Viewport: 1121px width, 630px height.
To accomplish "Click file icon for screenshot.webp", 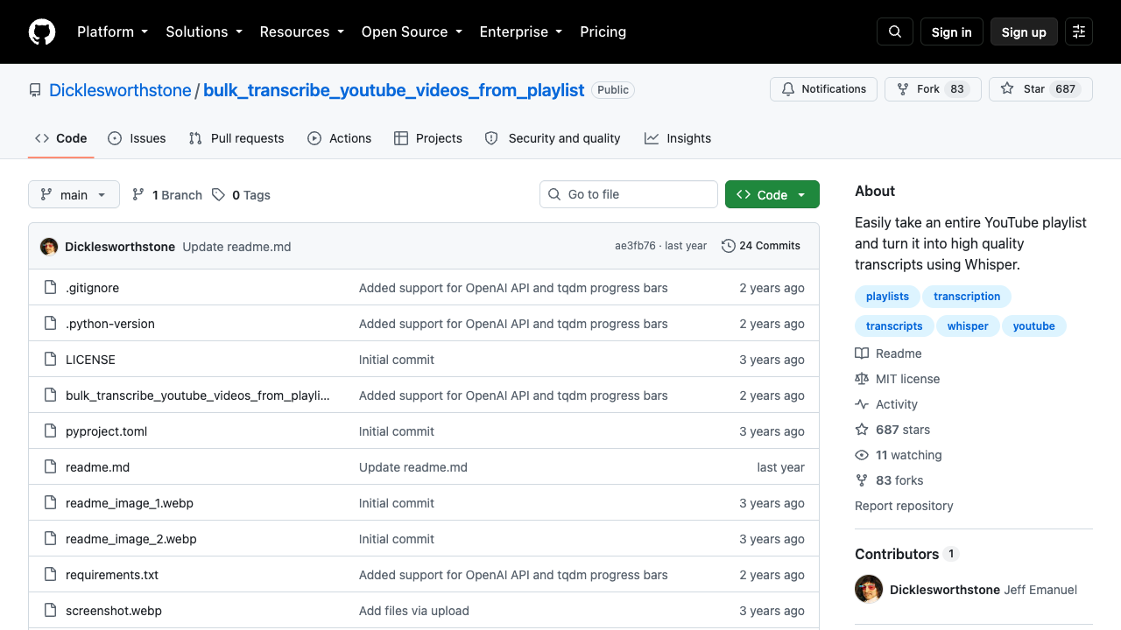I will [51, 610].
